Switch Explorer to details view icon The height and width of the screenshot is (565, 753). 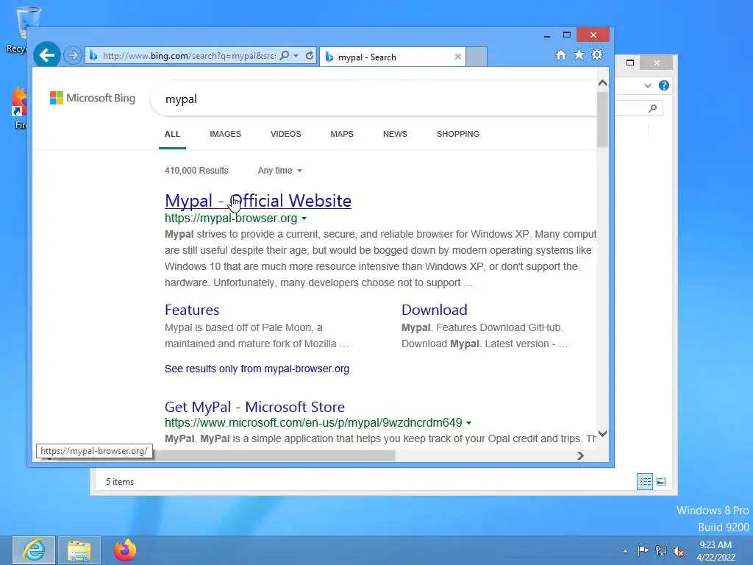click(644, 481)
